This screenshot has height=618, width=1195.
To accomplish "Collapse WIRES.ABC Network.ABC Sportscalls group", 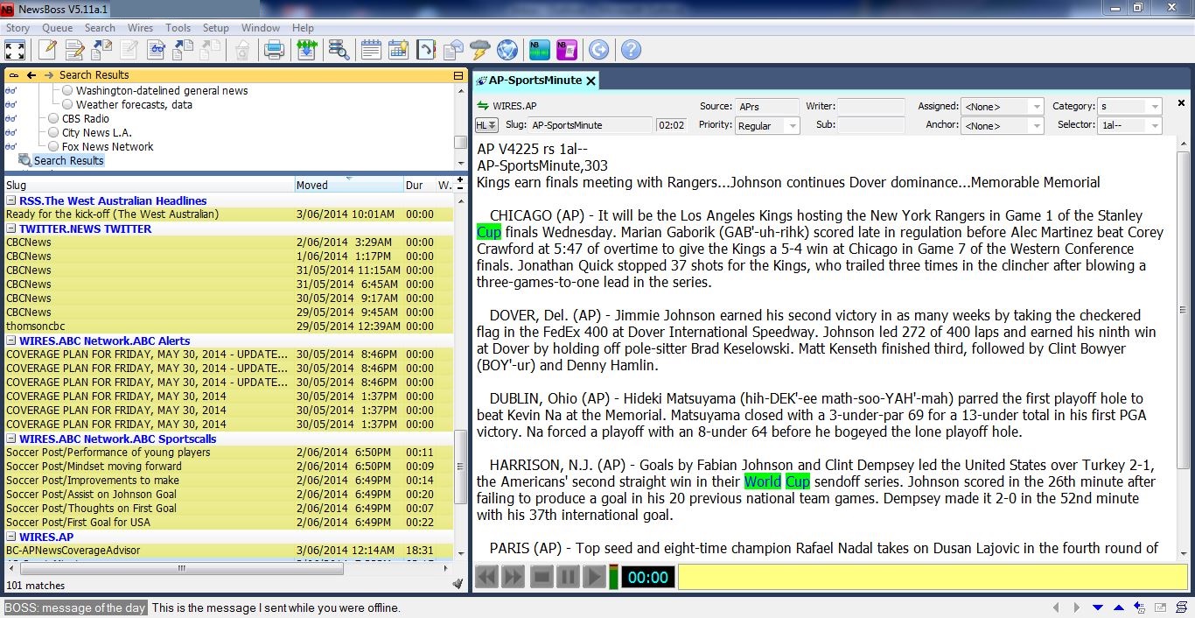I will (11, 439).
